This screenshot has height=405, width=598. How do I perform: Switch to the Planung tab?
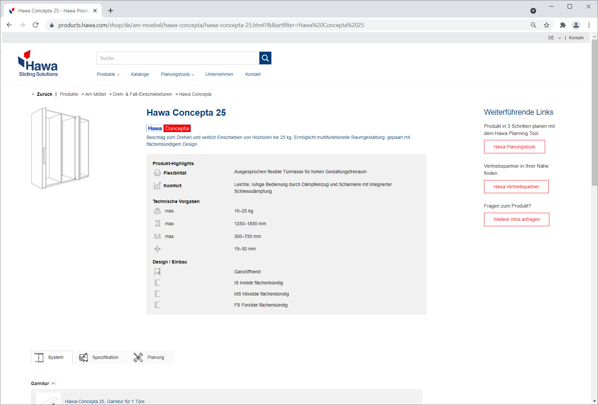pos(152,357)
